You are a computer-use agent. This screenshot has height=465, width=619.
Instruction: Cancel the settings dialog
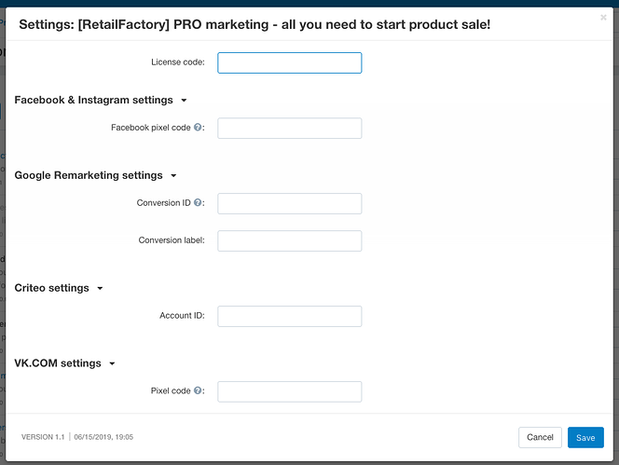click(540, 437)
